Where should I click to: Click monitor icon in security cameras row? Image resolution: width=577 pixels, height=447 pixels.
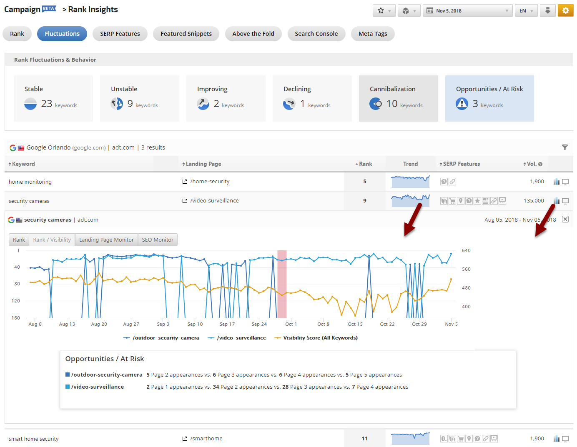(565, 201)
